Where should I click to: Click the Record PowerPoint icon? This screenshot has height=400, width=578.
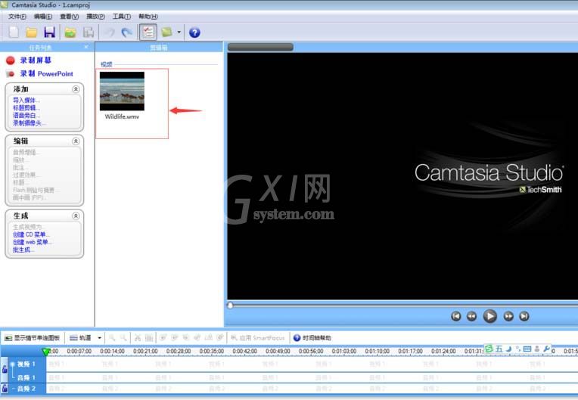11,73
